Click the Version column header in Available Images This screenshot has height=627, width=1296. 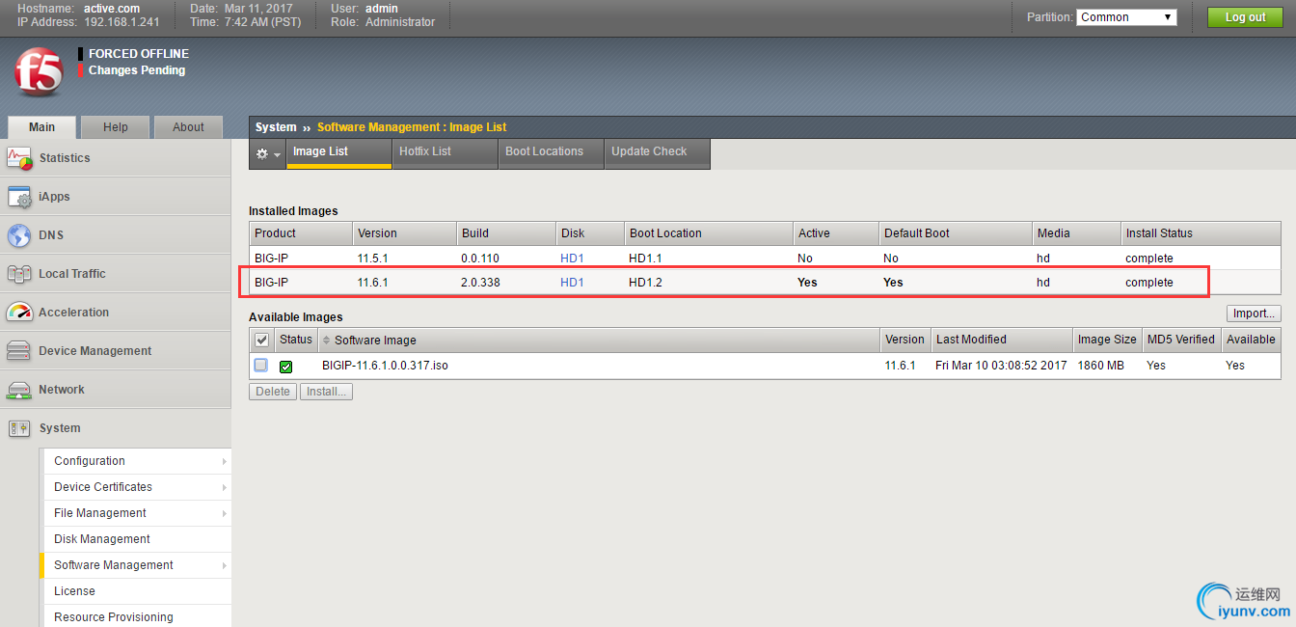pos(904,340)
